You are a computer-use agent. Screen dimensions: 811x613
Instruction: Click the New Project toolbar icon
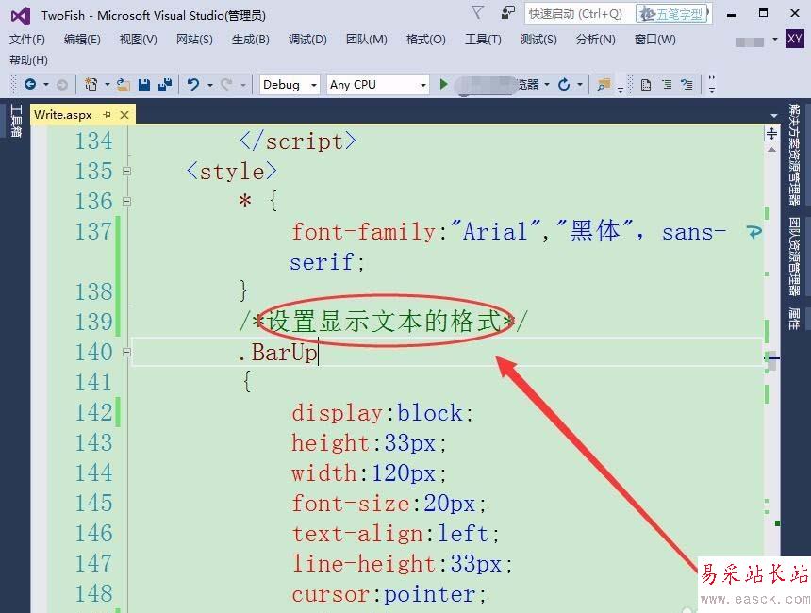pyautogui.click(x=91, y=84)
